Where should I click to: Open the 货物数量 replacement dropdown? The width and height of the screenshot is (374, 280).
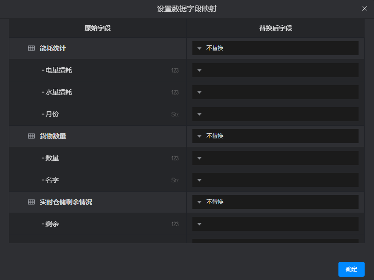(x=275, y=136)
